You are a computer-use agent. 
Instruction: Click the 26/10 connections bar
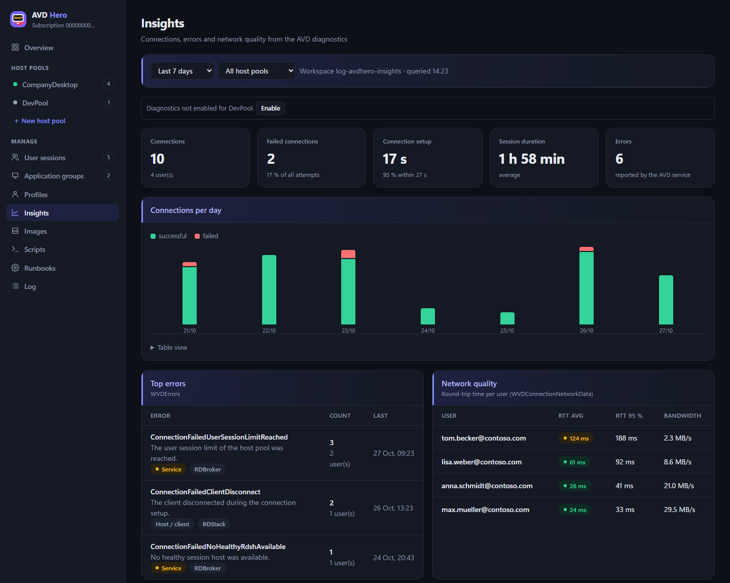point(587,285)
